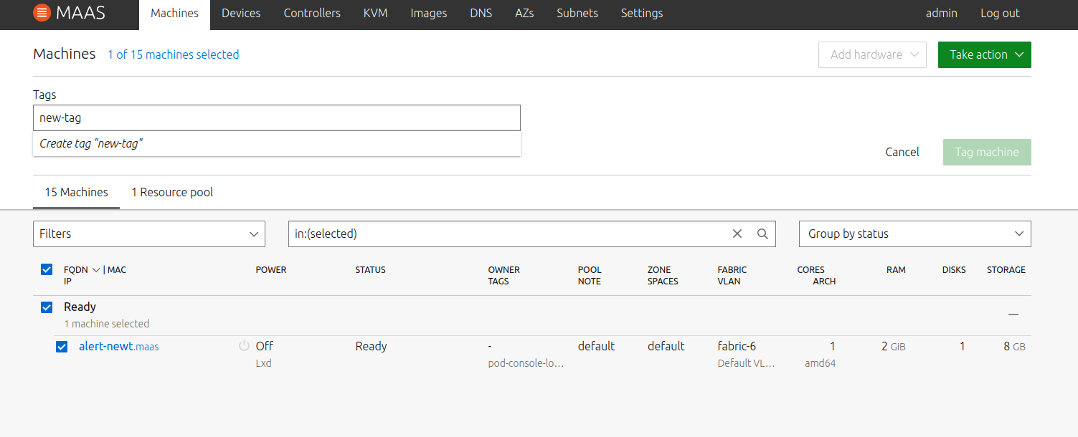
Task: Clear the search box with X icon
Action: click(x=737, y=234)
